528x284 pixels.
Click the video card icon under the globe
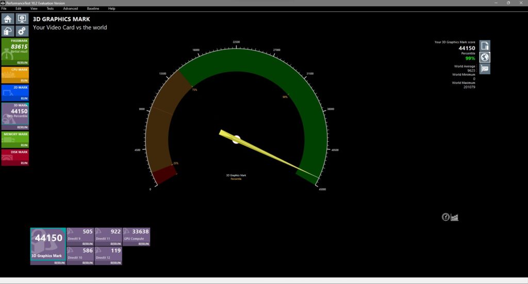485,69
